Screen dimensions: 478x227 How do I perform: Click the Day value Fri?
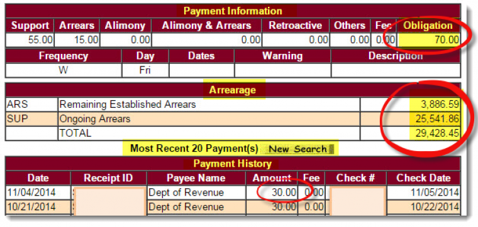tap(145, 70)
